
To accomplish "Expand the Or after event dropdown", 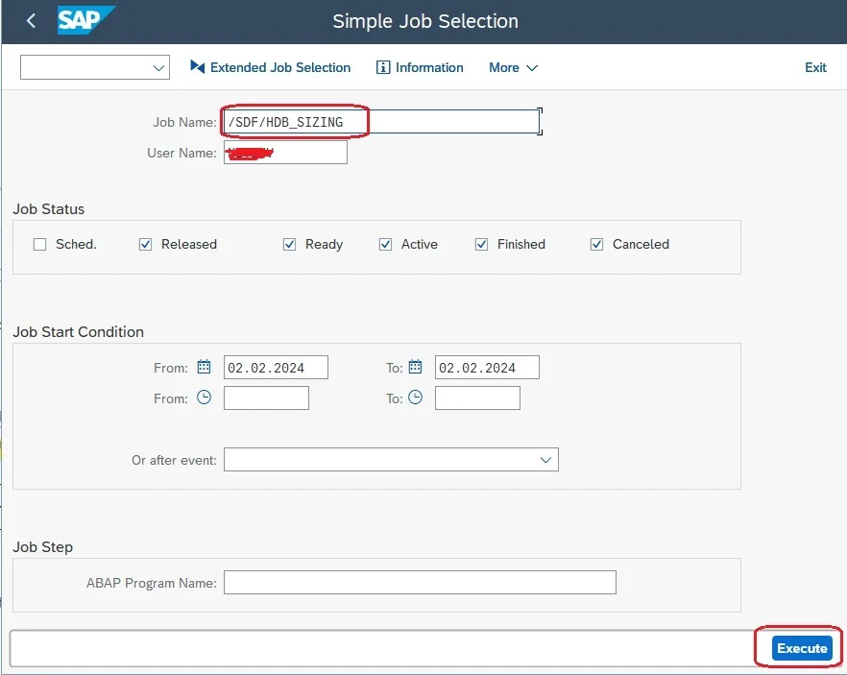I will click(545, 460).
